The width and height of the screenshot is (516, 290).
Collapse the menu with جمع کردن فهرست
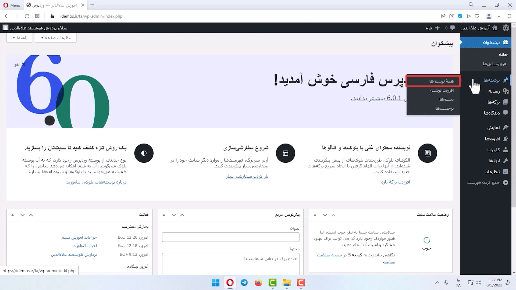coord(487,182)
